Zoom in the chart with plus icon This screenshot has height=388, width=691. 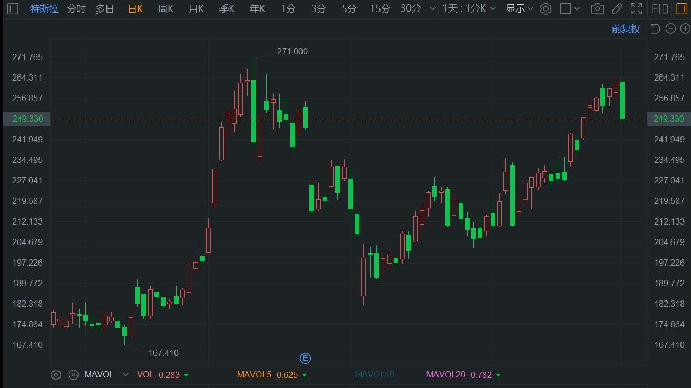click(x=685, y=28)
